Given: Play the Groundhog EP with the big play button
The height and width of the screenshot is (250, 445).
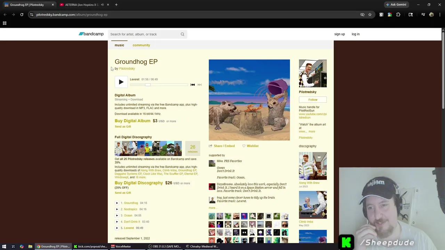Looking at the screenshot, I should [121, 82].
